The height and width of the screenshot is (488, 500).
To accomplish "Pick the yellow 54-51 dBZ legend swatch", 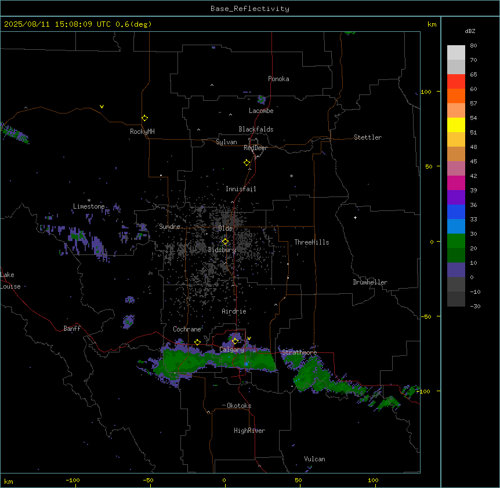I will tap(456, 125).
